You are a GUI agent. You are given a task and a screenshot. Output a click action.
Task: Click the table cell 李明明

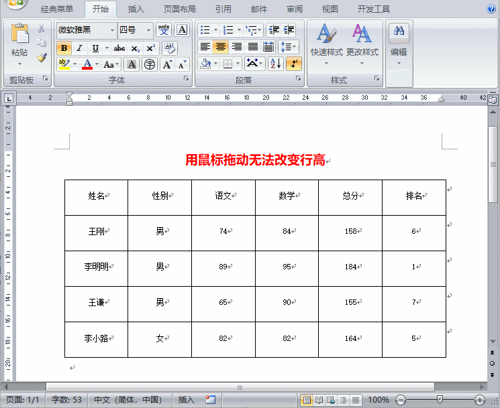[96, 267]
